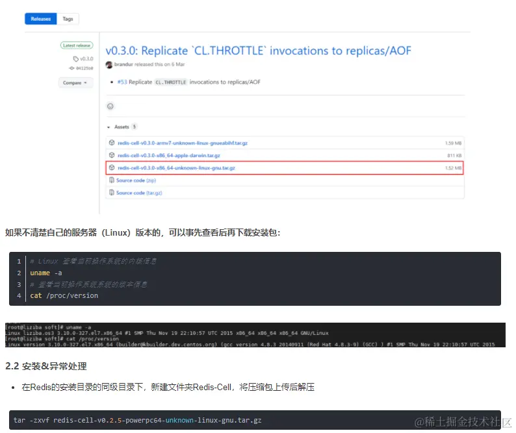
Task: Click package icon beside x86_64 linux-gnu asset
Action: (112, 167)
